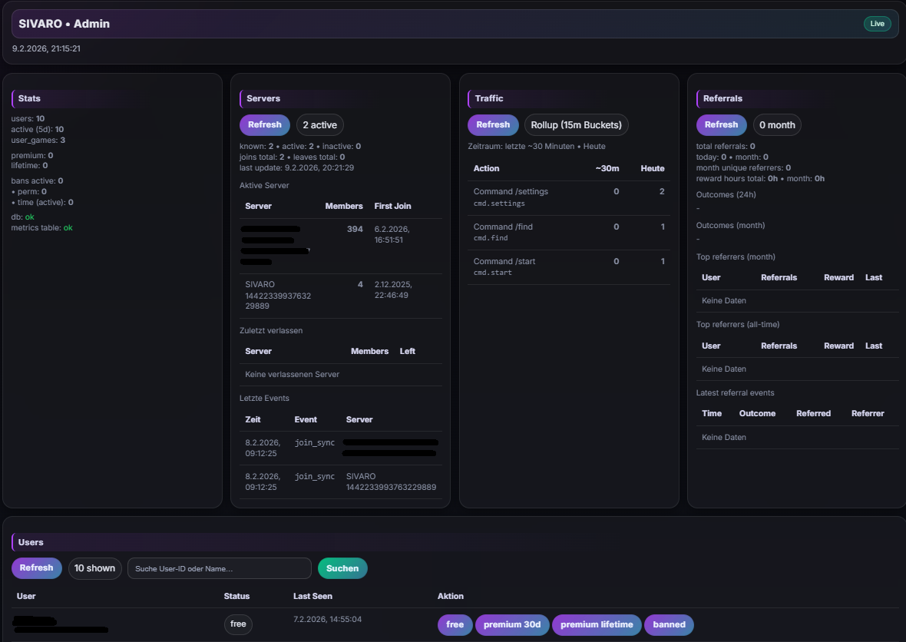Select the SIVARO row in Aktive Server
Image resolution: width=906 pixels, height=642 pixels.
pos(339,295)
